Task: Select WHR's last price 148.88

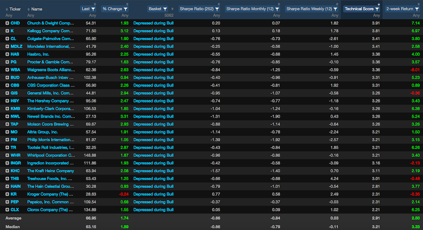Action: (90, 155)
